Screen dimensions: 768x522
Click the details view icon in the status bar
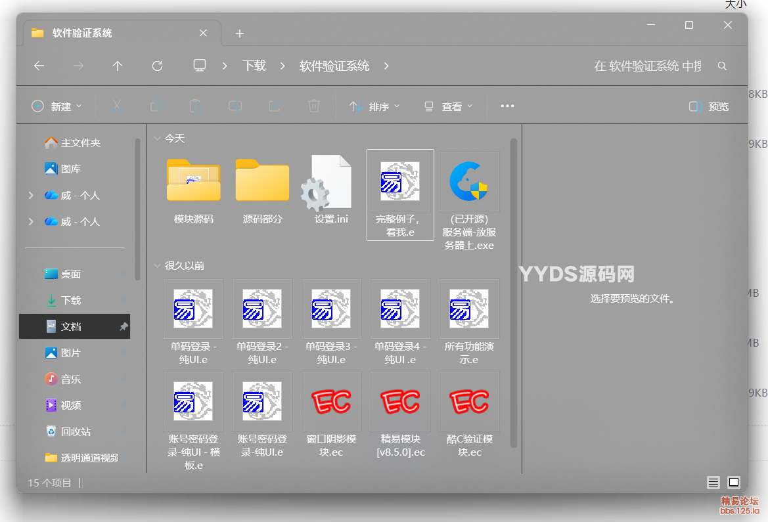[x=713, y=483]
